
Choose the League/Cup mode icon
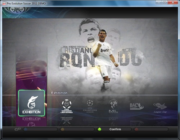tap(160, 108)
